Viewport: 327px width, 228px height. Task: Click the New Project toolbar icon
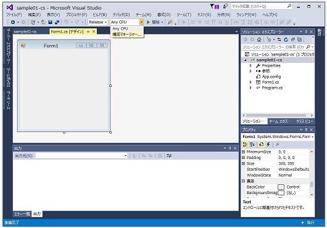(33, 22)
